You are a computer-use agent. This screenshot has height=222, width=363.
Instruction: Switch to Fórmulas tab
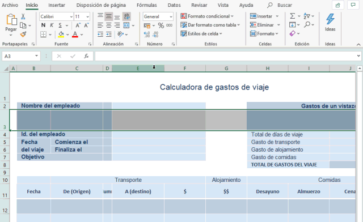146,5
